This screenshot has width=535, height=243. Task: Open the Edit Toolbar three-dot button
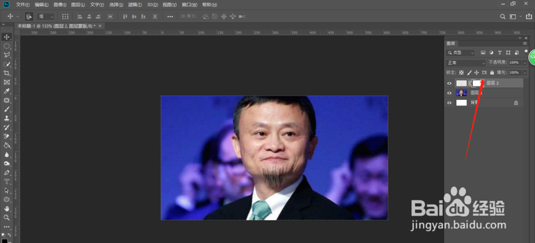(6, 226)
